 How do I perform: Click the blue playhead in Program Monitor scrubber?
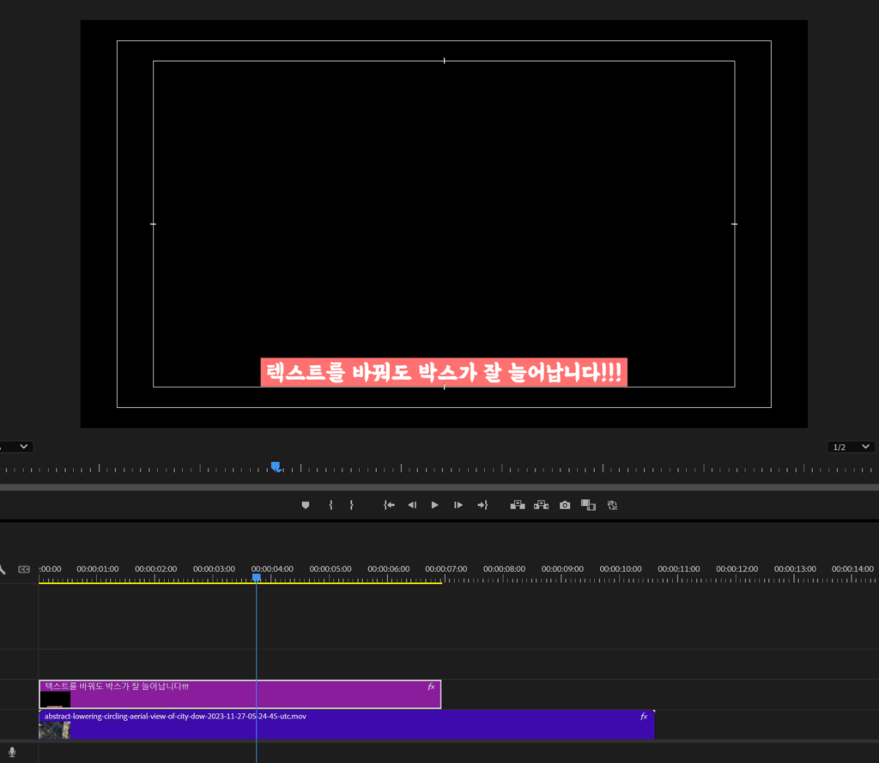276,466
